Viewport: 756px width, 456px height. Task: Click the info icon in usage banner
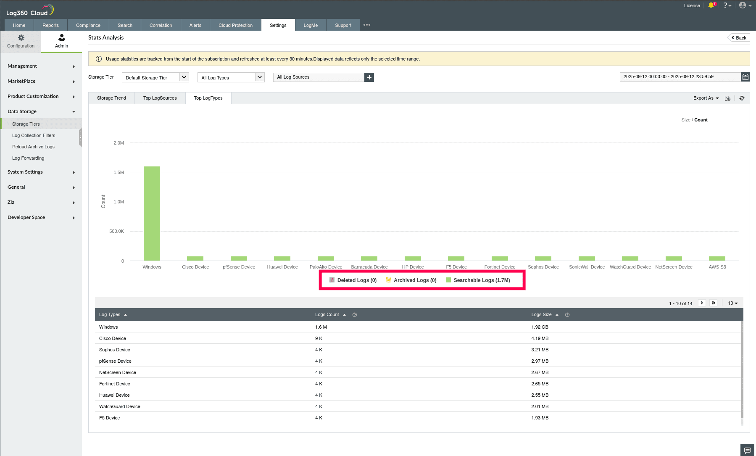coord(99,59)
